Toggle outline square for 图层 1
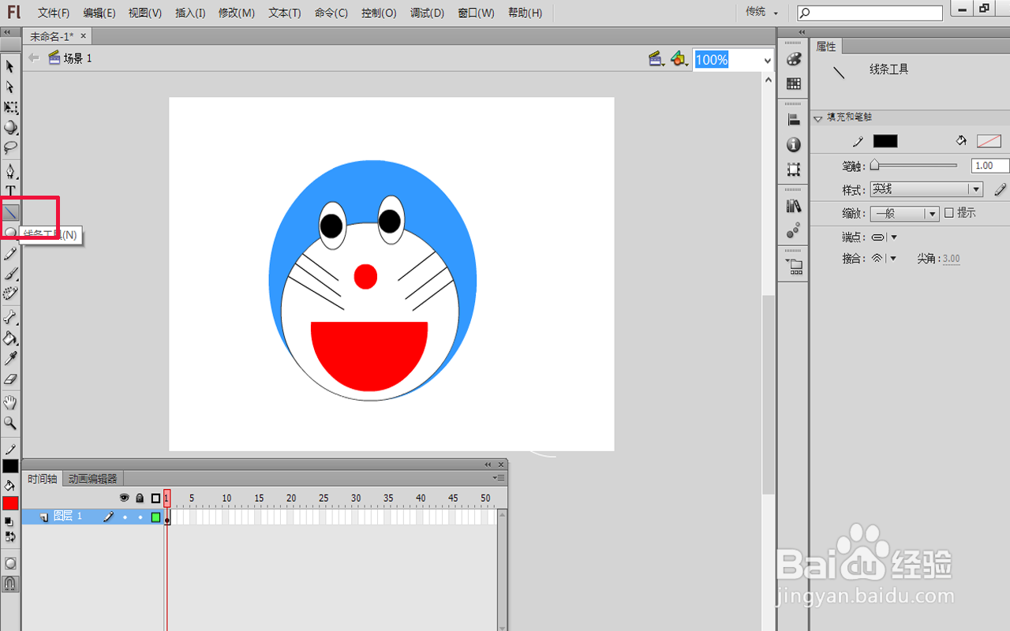This screenshot has height=631, width=1010. (x=155, y=517)
